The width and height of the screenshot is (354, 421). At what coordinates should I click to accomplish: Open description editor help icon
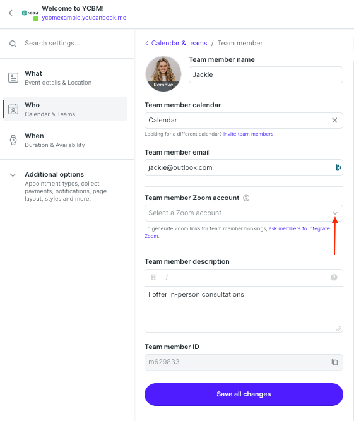coord(334,277)
